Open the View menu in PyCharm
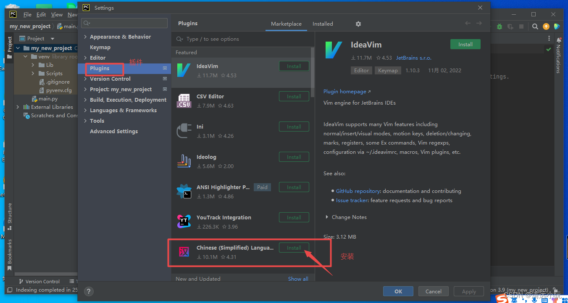568x303 pixels. [57, 14]
